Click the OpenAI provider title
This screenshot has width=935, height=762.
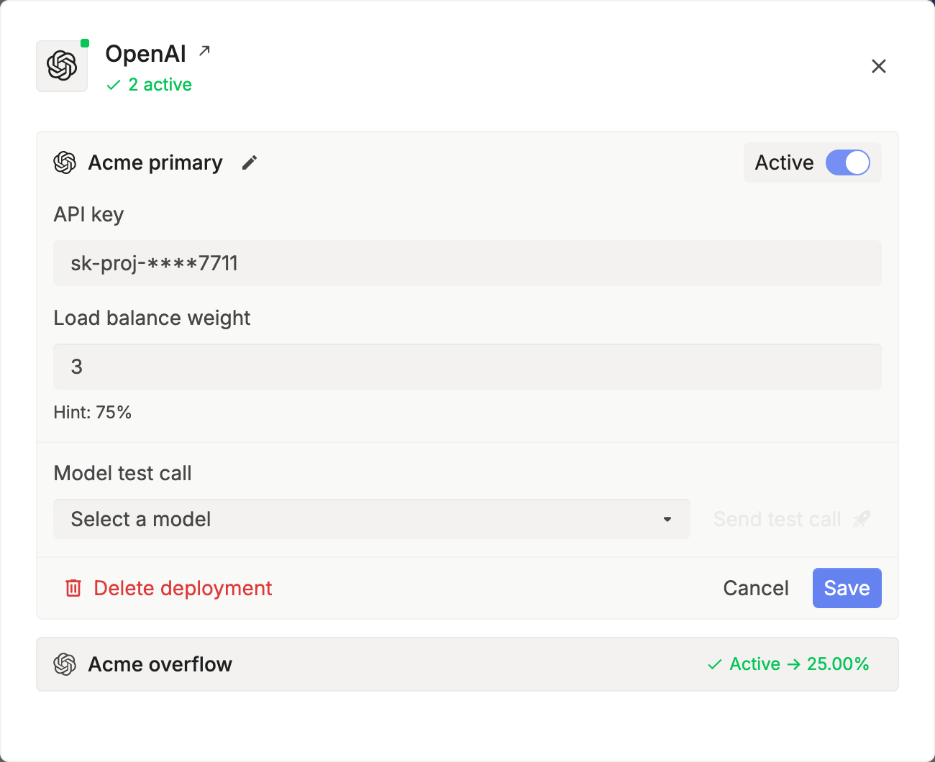click(146, 54)
